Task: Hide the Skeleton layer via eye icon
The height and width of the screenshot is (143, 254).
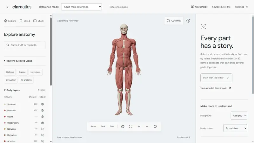Action: pos(43,104)
